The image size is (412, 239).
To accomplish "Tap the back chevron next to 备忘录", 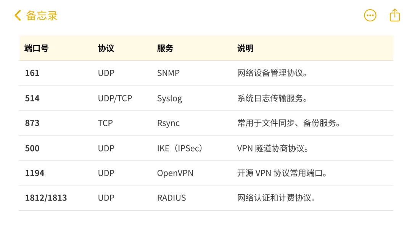I will 16,15.
